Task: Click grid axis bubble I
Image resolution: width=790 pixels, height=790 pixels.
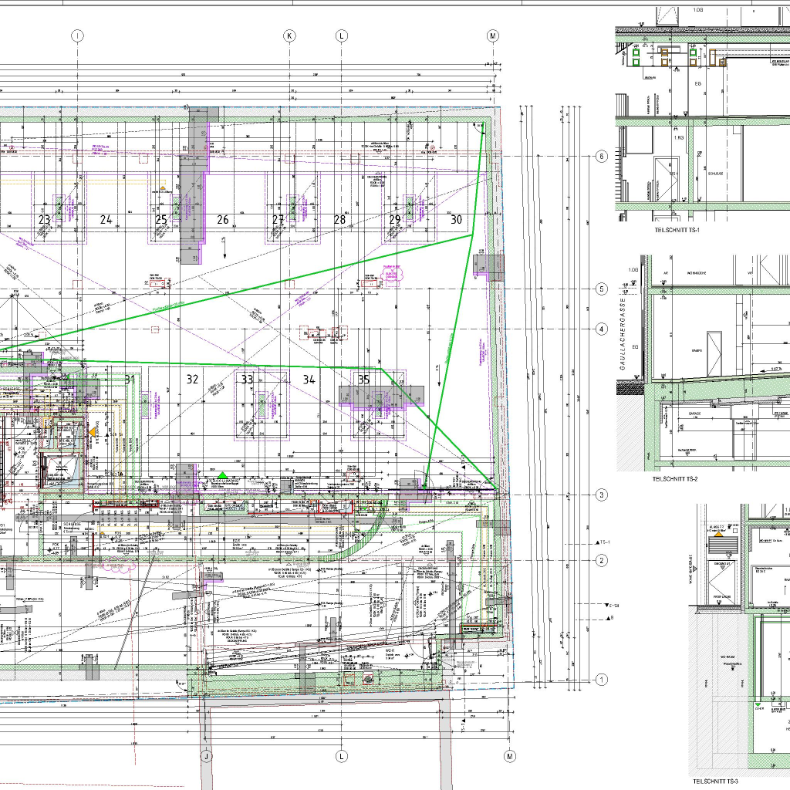Action: 77,35
